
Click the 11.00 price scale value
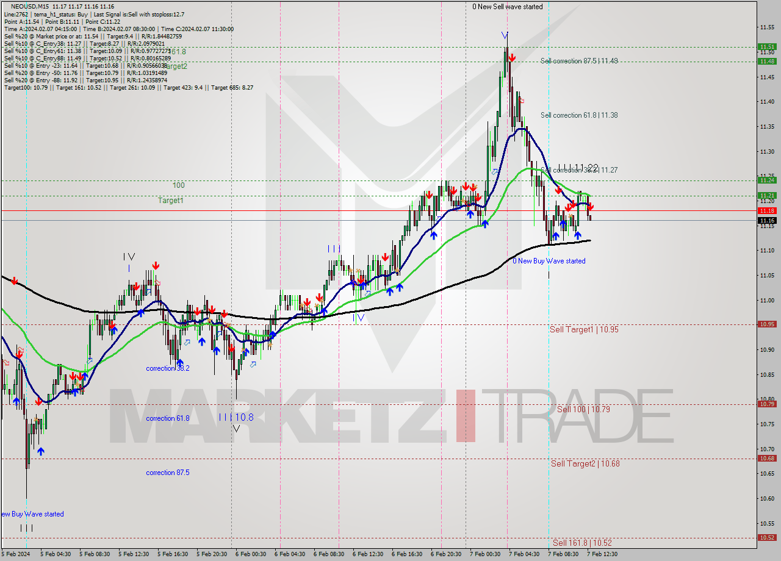[767, 300]
